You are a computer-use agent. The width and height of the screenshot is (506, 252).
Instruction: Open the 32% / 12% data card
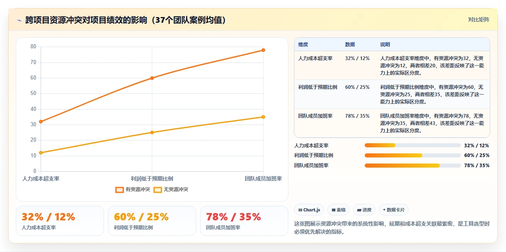pos(60,221)
